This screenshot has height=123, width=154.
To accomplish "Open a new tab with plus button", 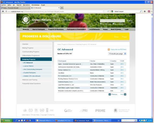I will (62, 8).
